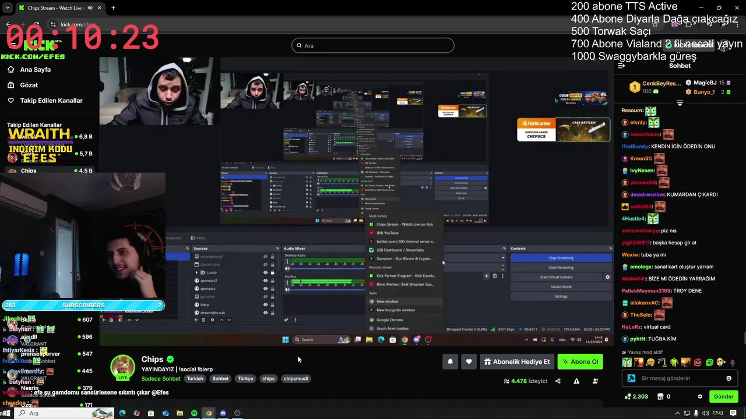
Task: Toggle visibility of blerp source
Action: click(265, 304)
